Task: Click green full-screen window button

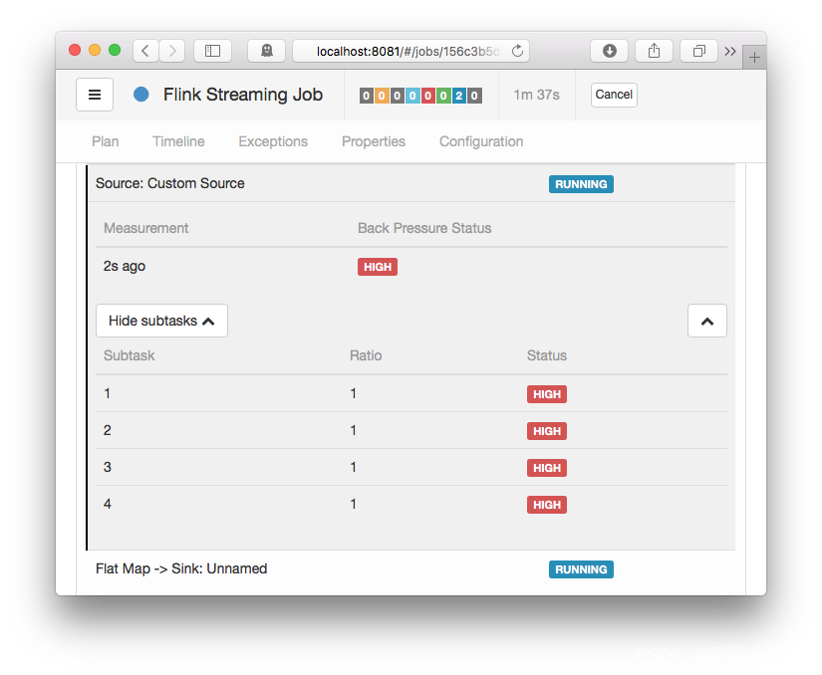Action: click(x=115, y=50)
